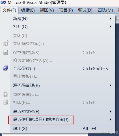Click the Save All icon next to 全部保存(L)
The height and width of the screenshot is (136, 119).
tap(6, 68)
